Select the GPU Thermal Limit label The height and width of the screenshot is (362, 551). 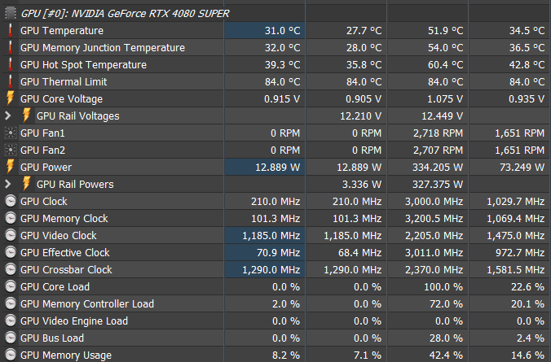pos(64,82)
